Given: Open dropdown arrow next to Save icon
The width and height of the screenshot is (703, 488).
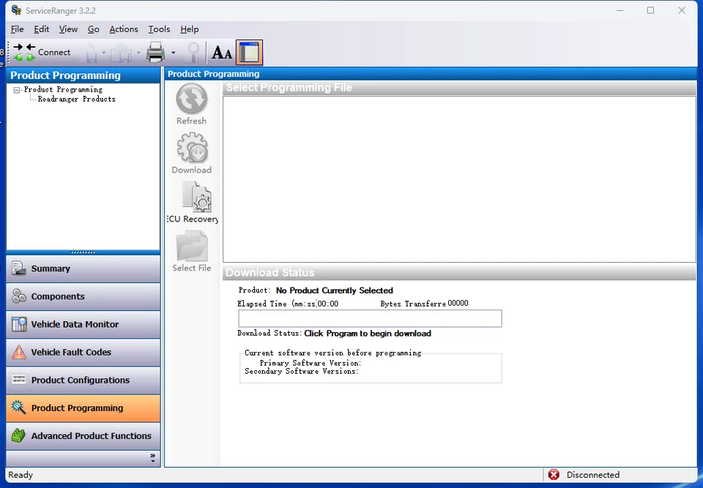Looking at the screenshot, I should click(x=103, y=53).
